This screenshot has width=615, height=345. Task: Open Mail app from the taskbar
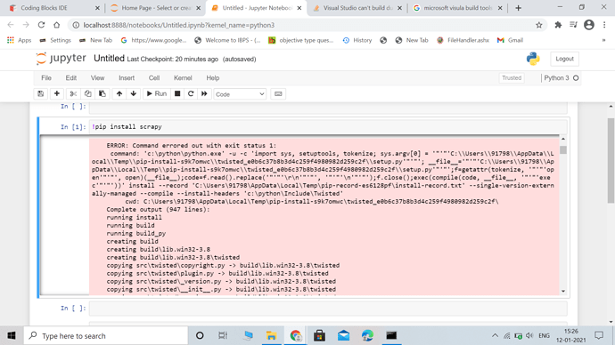[x=343, y=335]
